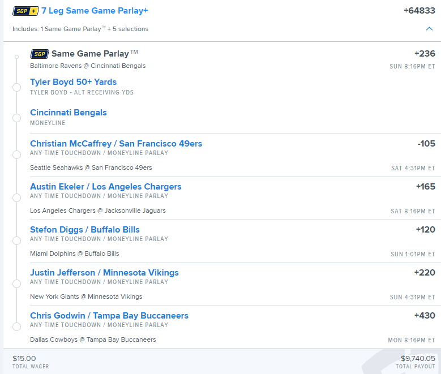441x374 pixels.
Task: Open Austin Ekeler / Los Angeles Chargers leg
Action: coord(106,187)
